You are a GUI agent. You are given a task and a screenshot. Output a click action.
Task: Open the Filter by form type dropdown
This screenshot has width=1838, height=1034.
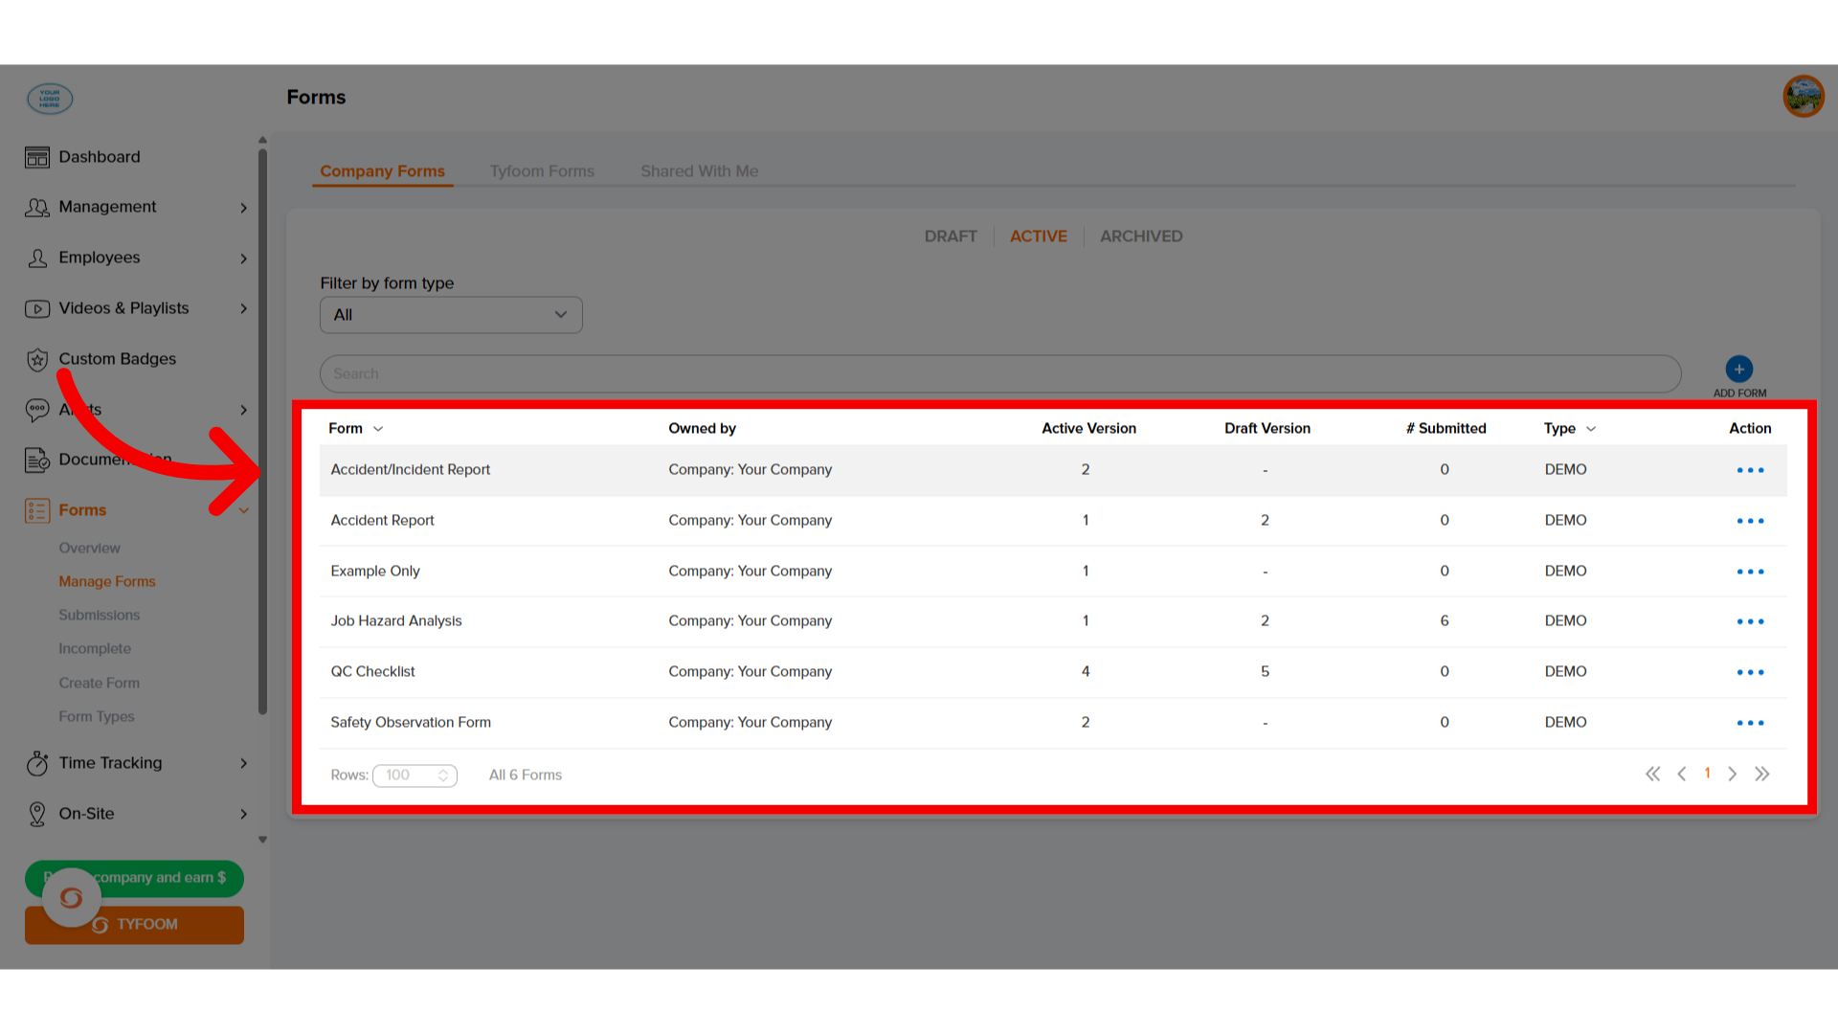[x=451, y=315]
